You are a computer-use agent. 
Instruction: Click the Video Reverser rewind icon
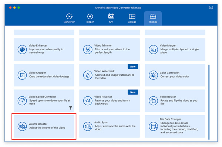pyautogui.click(x=88, y=101)
